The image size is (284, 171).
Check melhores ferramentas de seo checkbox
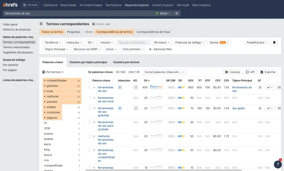90,136
